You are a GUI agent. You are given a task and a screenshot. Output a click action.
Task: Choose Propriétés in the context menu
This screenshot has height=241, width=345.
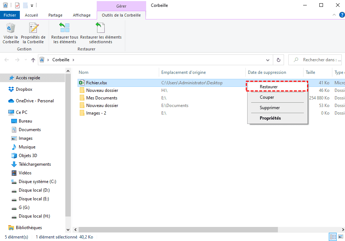point(277,118)
